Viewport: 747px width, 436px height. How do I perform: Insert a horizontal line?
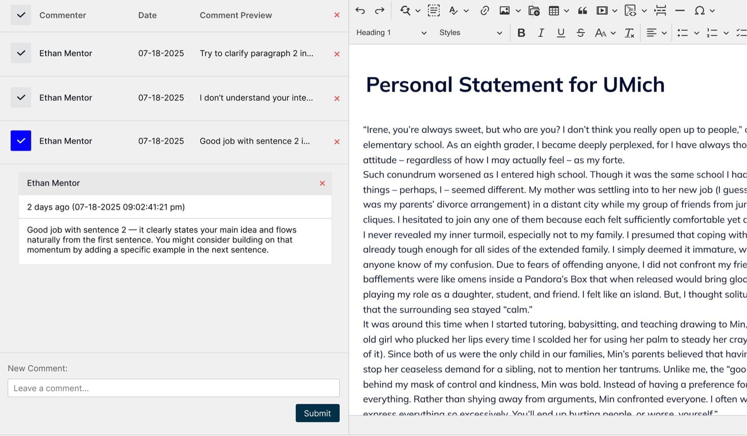[680, 11]
